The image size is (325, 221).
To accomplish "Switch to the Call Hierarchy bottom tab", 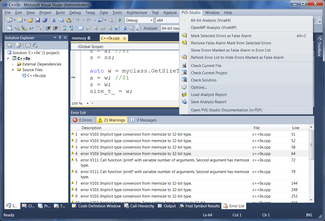I will (x=139, y=206).
